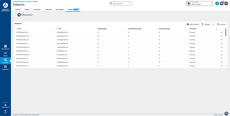
Task: Open row options for SV-F08796.bartoso.com
Action: tap(221, 32)
